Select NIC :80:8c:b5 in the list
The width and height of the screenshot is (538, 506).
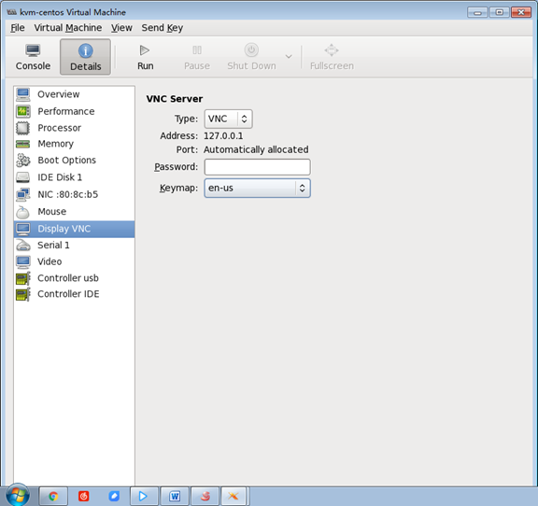(74, 194)
